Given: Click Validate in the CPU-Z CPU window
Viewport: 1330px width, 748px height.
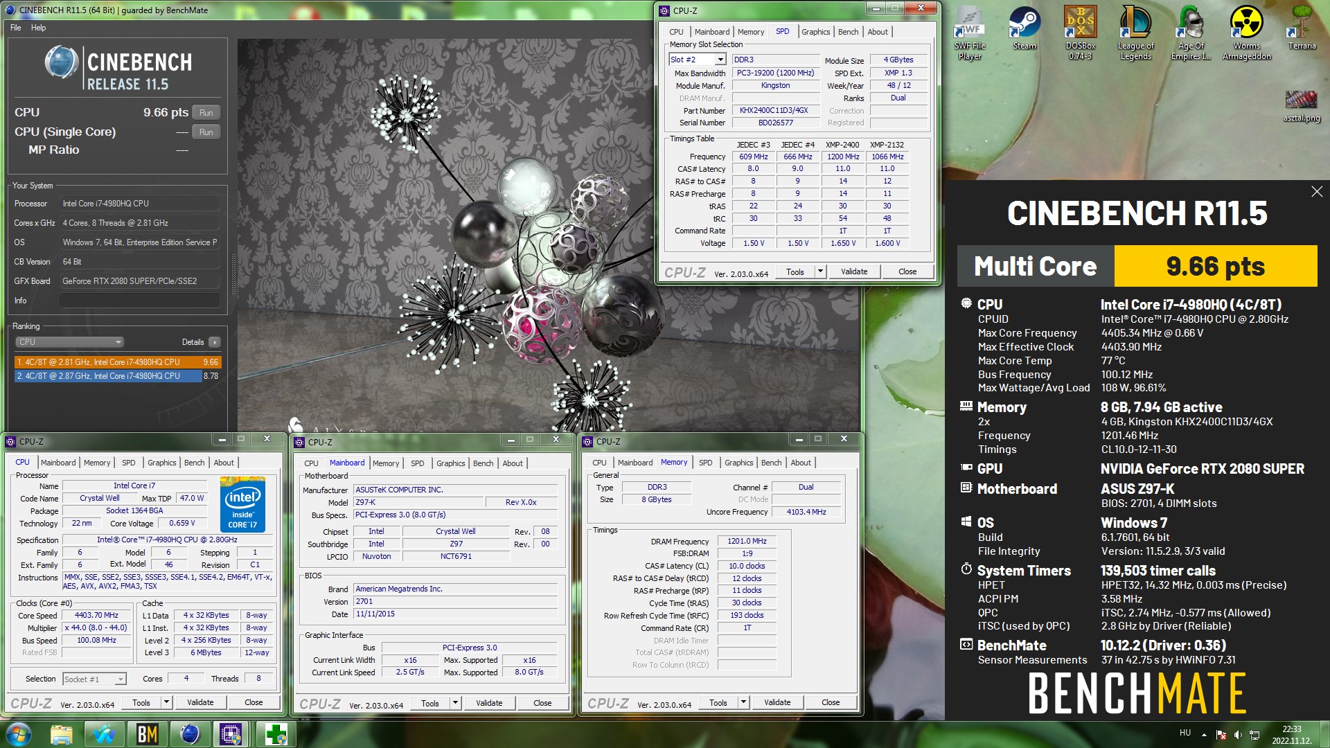Looking at the screenshot, I should 200,702.
